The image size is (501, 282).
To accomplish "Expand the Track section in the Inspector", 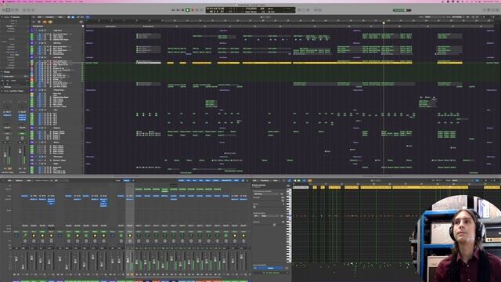I will tap(2, 91).
